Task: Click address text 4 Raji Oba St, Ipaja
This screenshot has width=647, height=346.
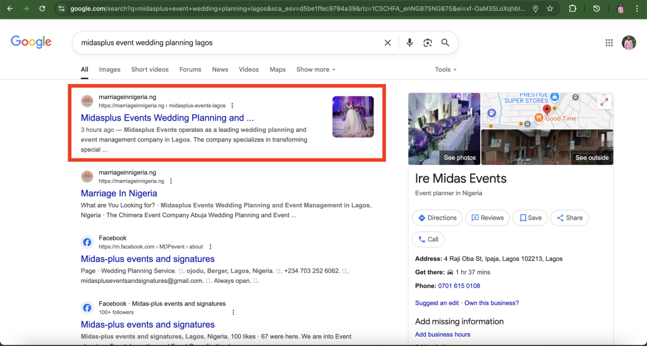Action: pos(503,259)
